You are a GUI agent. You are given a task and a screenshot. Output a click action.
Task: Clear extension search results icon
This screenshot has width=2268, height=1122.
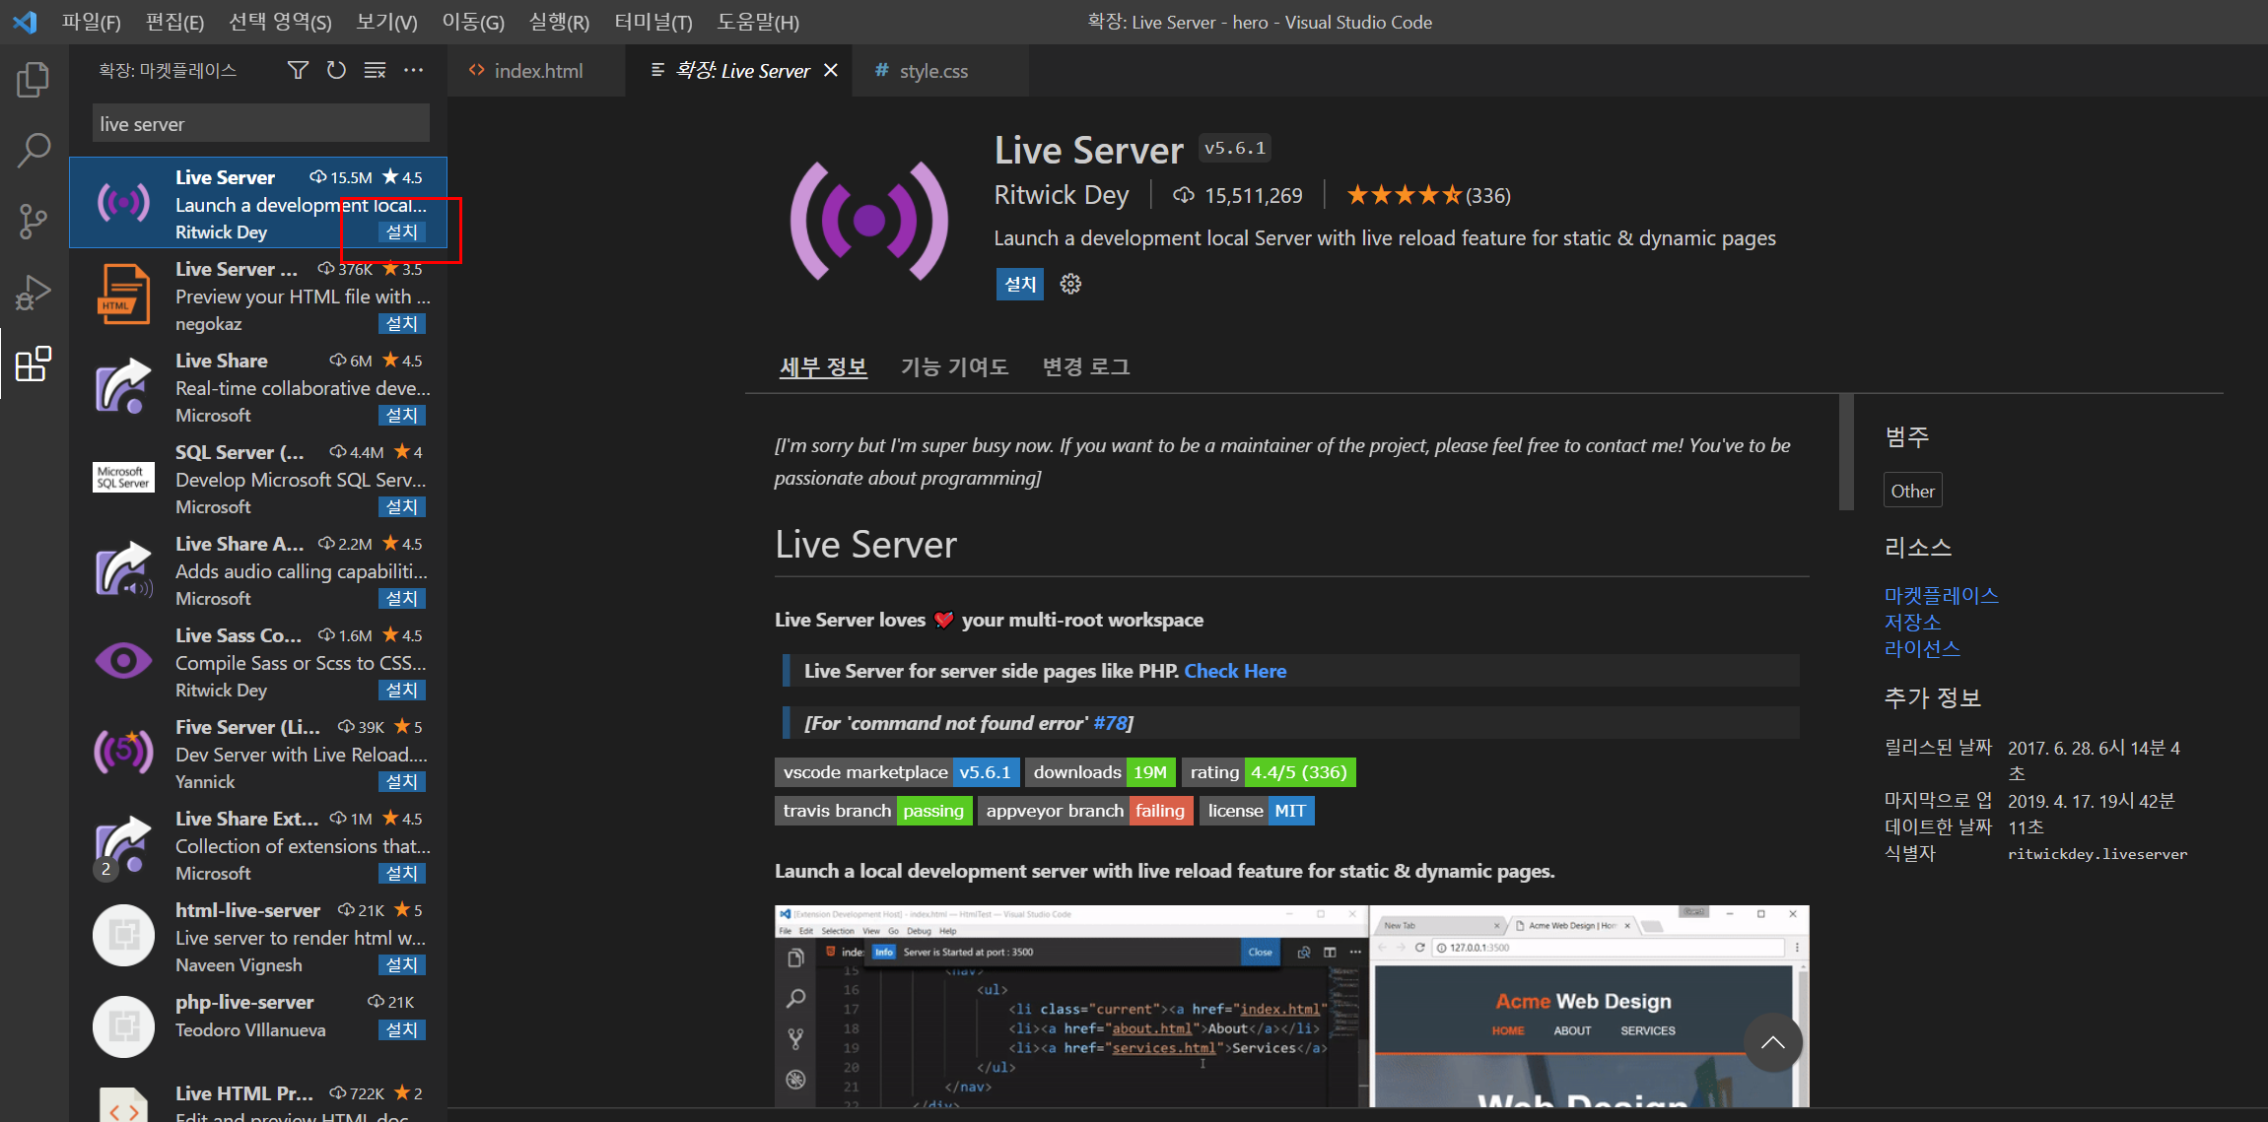click(375, 70)
